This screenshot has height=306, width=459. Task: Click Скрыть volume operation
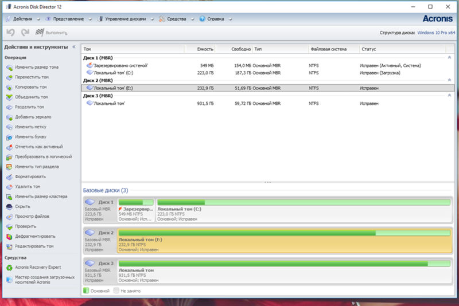pos(18,206)
